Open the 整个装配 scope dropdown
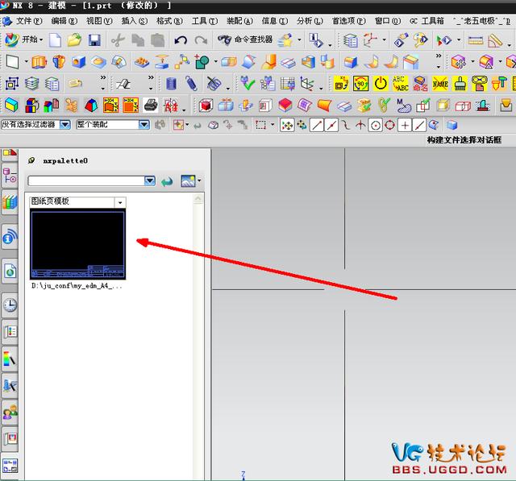This screenshot has height=481, width=516. click(x=144, y=125)
